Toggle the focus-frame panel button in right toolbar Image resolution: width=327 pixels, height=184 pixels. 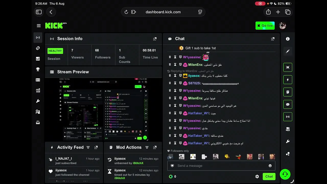click(288, 67)
